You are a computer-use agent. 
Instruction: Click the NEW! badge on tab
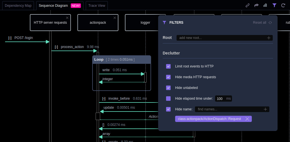point(76,6)
